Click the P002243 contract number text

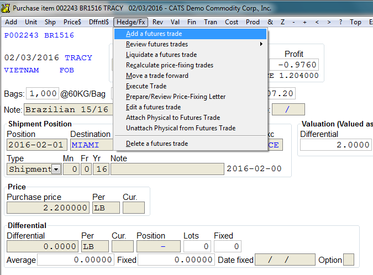(22, 35)
